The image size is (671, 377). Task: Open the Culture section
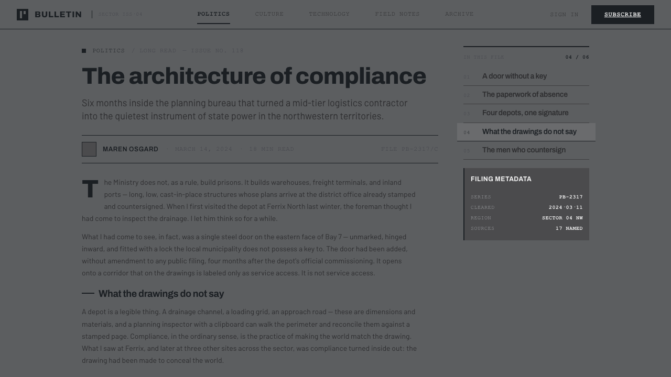click(269, 14)
